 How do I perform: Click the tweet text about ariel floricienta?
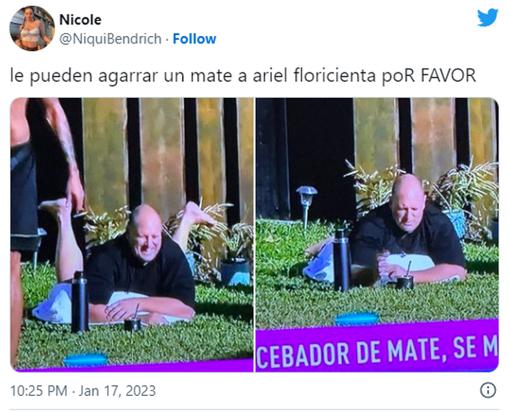click(243, 76)
